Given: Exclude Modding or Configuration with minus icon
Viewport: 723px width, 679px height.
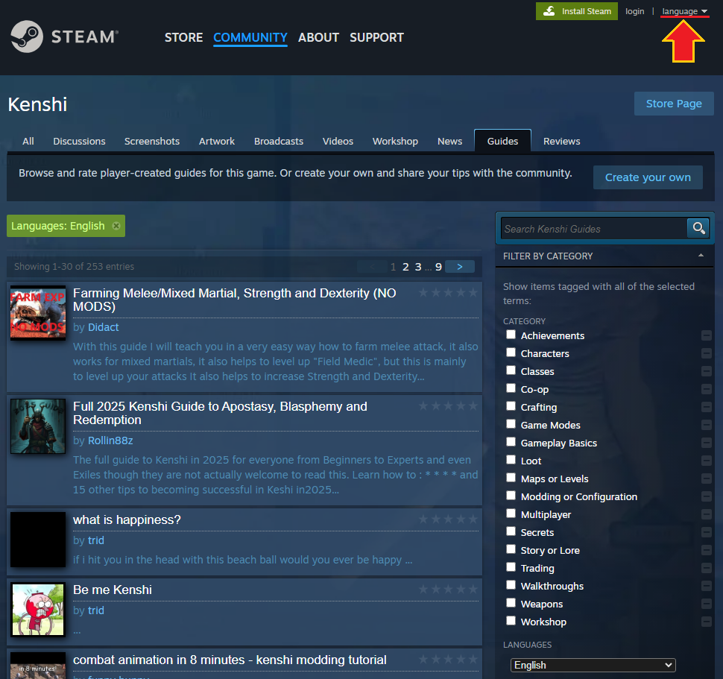Looking at the screenshot, I should [x=706, y=496].
